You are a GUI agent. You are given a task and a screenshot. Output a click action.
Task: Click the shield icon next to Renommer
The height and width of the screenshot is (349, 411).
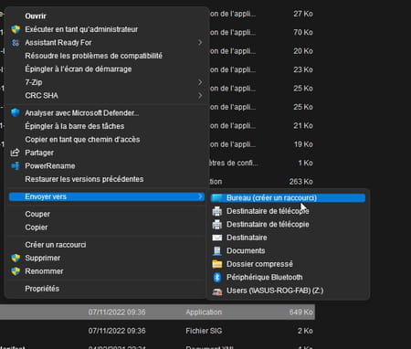(16, 271)
